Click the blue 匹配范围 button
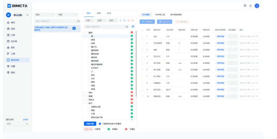The height and width of the screenshot is (139, 277). (x=90, y=124)
